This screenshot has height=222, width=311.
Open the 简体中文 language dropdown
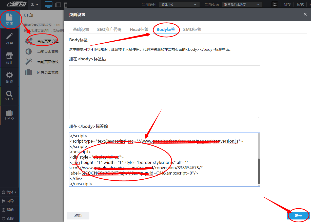[179, 4]
